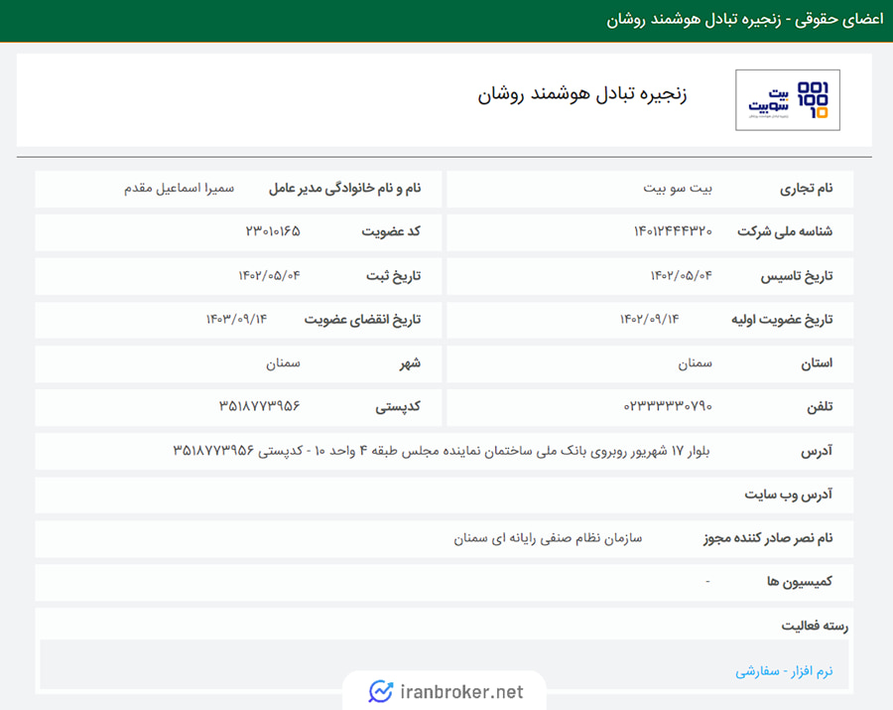Click the تاریخ انقضای عضویت label
Viewport: 893px width, 710px height.
click(x=362, y=320)
